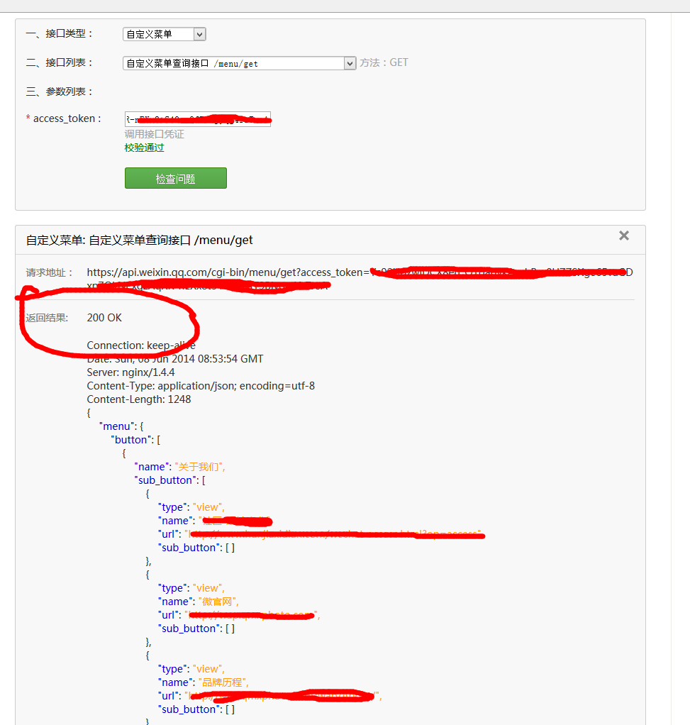Select the 校验通过 validation text
Image resolution: width=690 pixels, height=725 pixels.
[x=144, y=148]
